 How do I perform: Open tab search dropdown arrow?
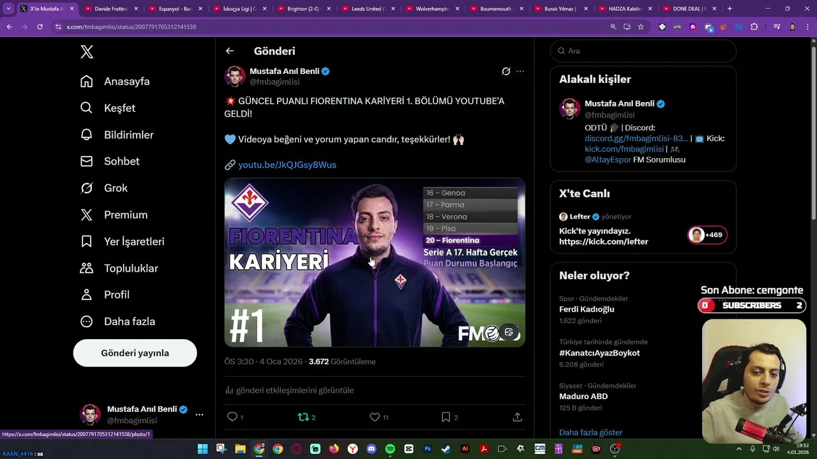click(8, 9)
